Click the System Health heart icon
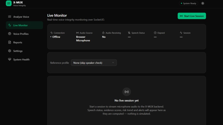 (9, 59)
